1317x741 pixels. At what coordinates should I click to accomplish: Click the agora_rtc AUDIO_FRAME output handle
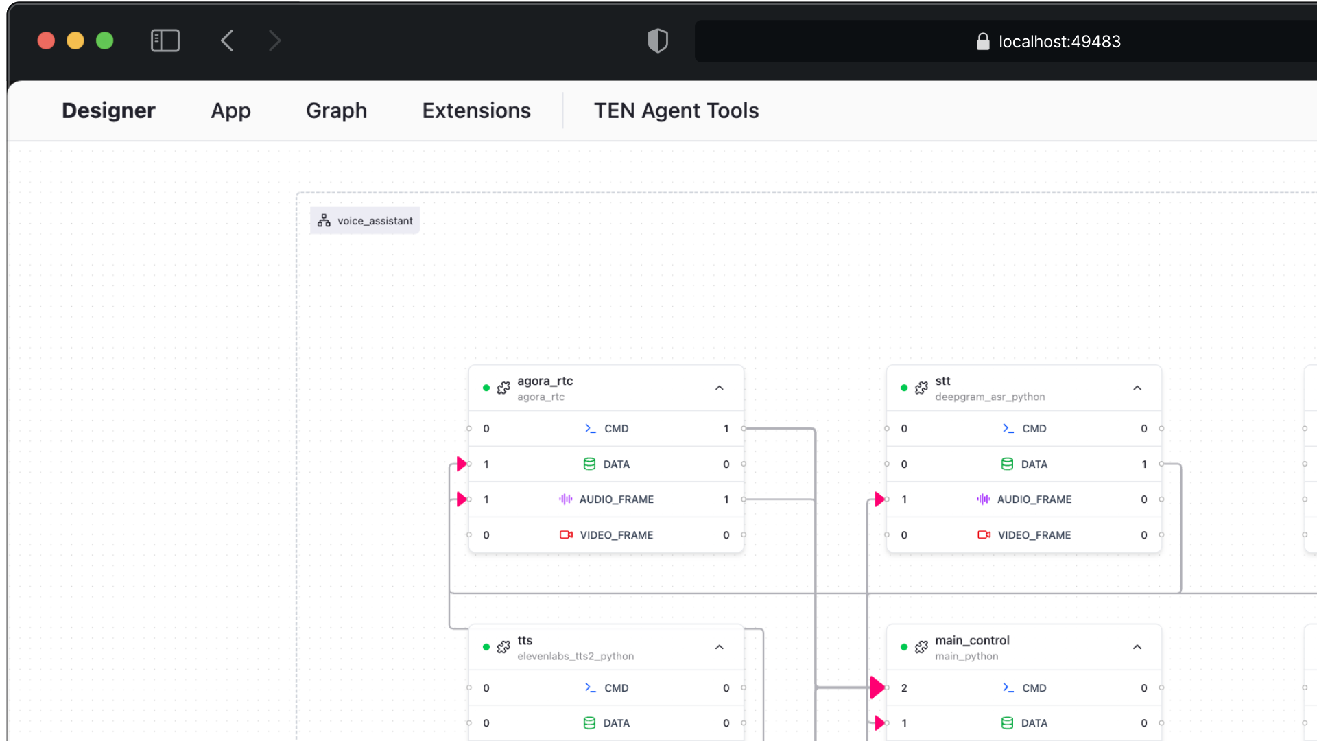tap(744, 499)
